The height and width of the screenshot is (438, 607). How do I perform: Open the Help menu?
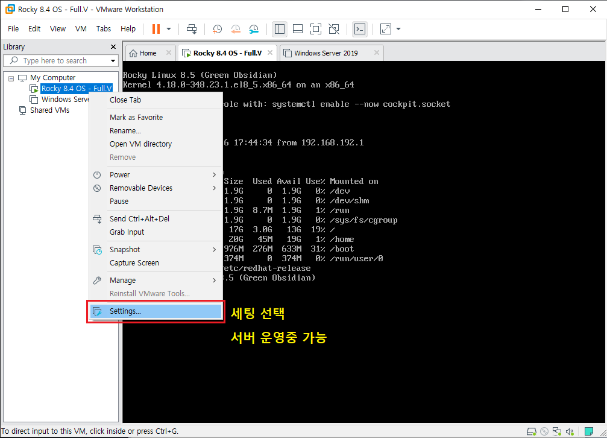tap(128, 29)
